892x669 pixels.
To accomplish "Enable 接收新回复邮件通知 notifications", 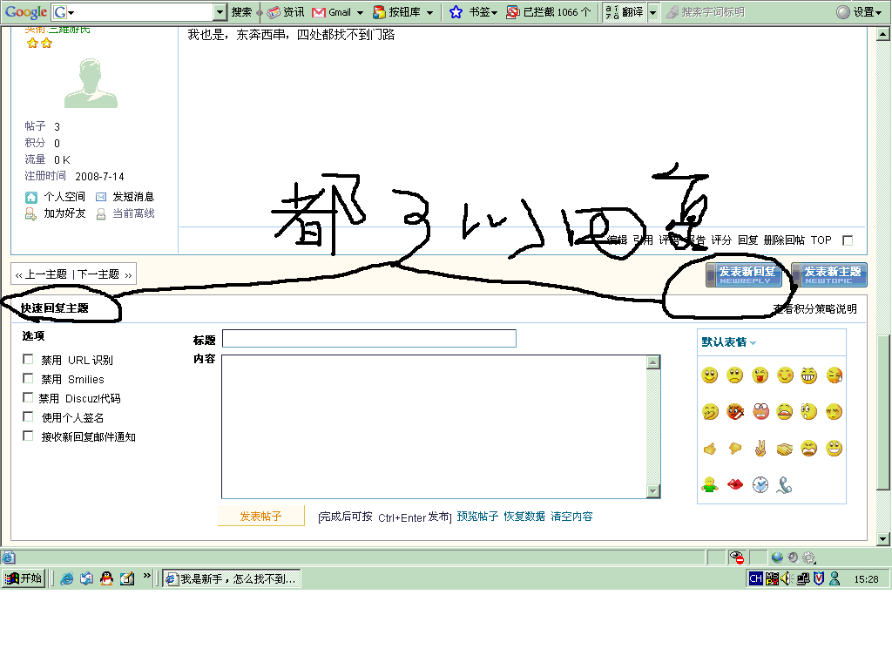I will 27,436.
